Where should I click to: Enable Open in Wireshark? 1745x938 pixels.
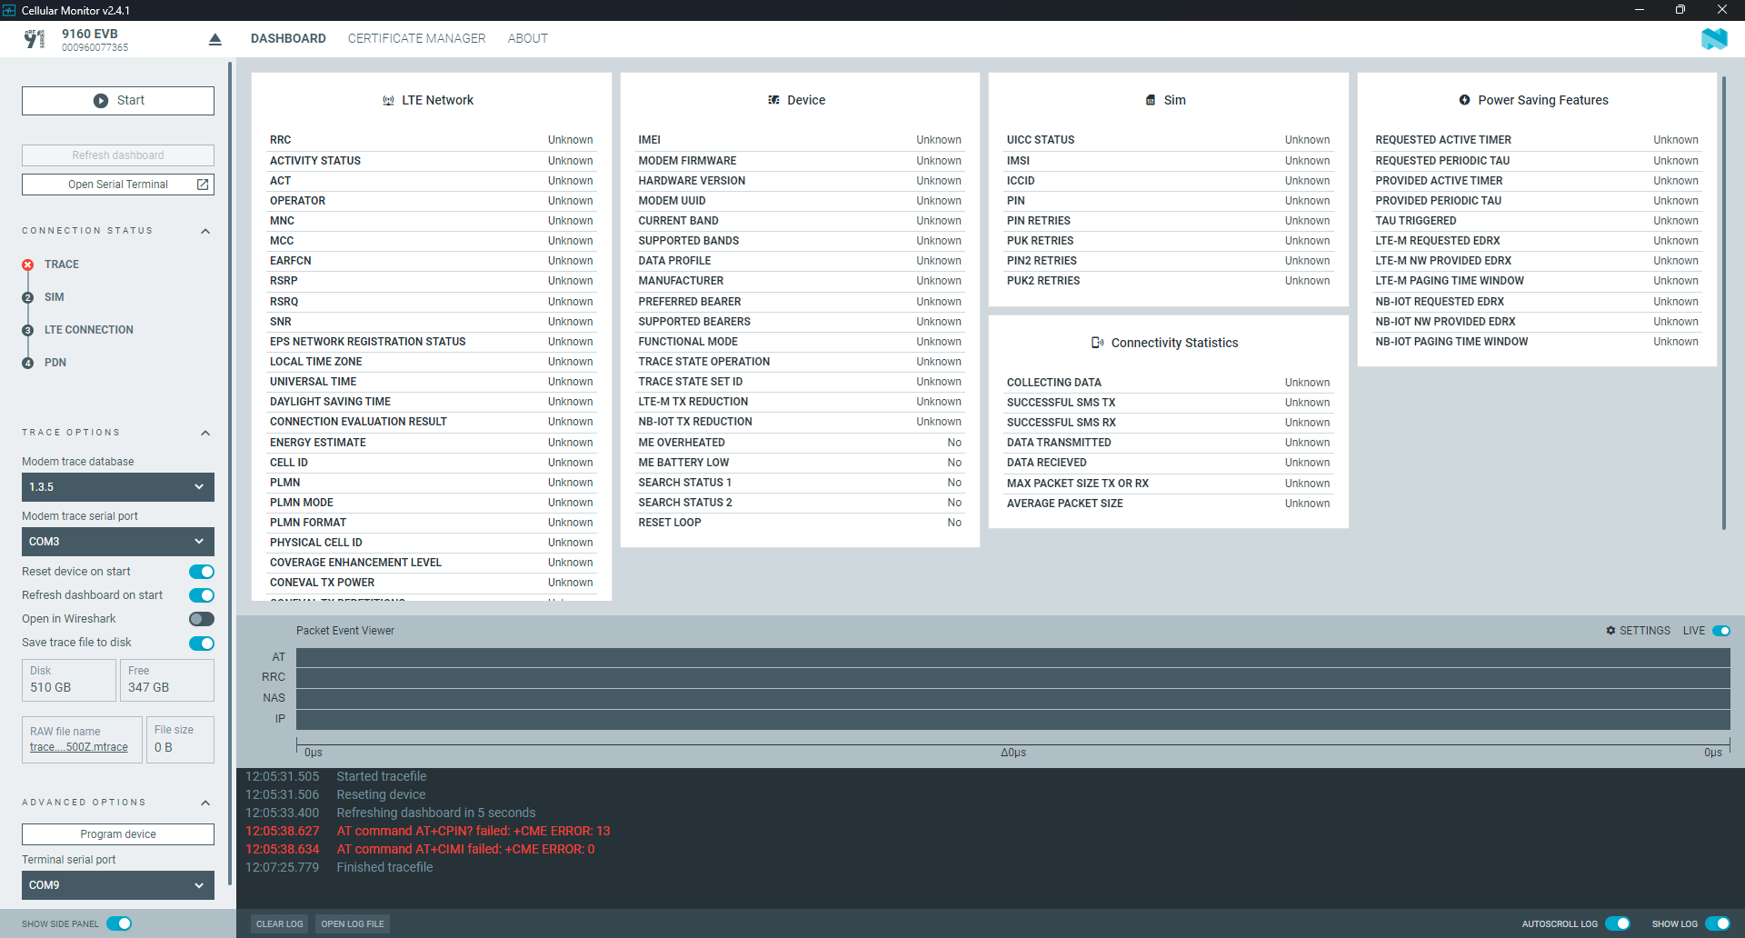point(202,619)
